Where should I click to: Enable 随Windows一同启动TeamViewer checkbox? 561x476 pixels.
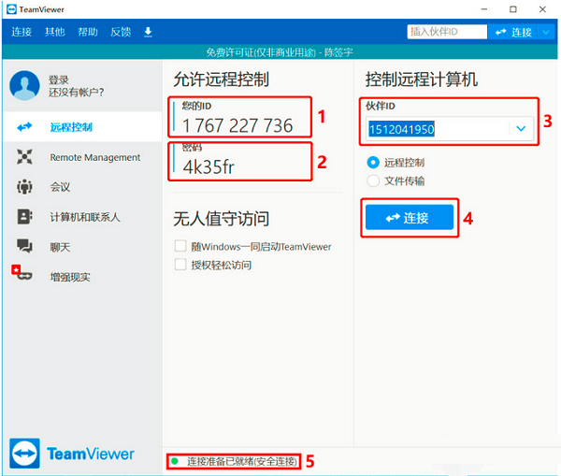click(x=180, y=246)
